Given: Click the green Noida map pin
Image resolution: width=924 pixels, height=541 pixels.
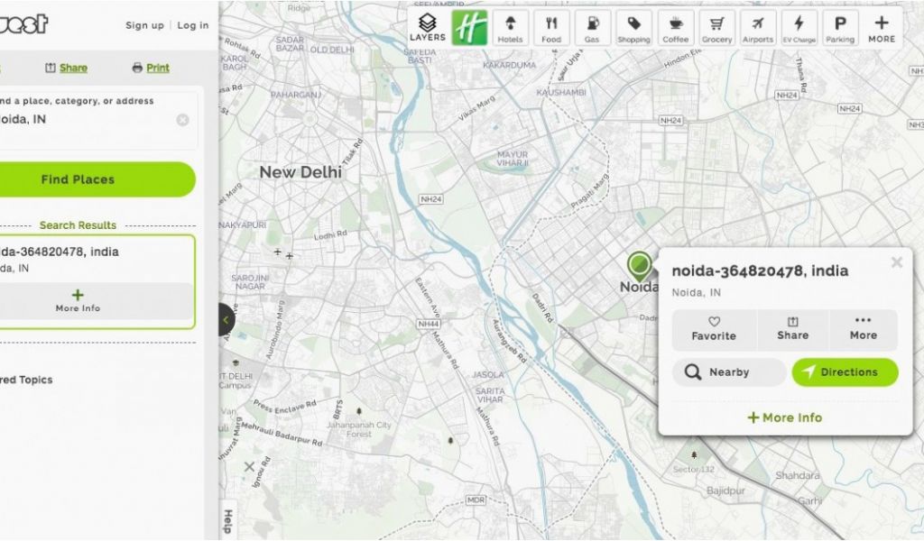Looking at the screenshot, I should point(639,265).
